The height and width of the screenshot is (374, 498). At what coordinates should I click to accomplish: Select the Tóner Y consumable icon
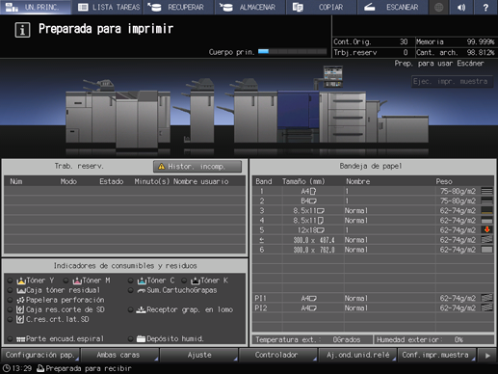point(21,280)
